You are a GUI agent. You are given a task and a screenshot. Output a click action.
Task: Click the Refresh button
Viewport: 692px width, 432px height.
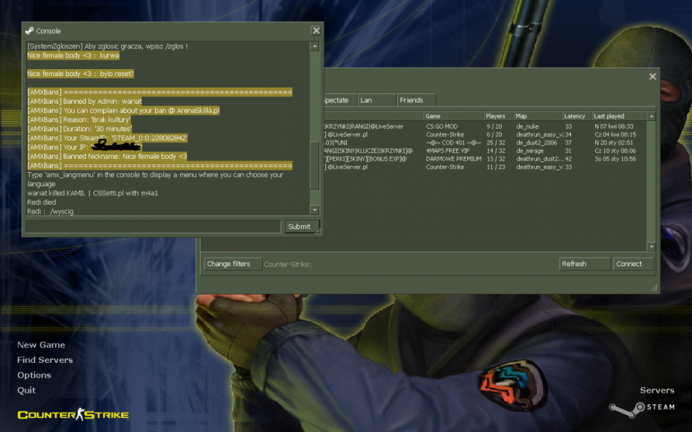click(x=584, y=263)
